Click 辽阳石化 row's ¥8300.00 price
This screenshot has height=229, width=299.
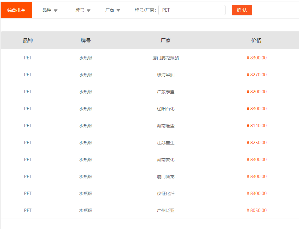click(257, 109)
